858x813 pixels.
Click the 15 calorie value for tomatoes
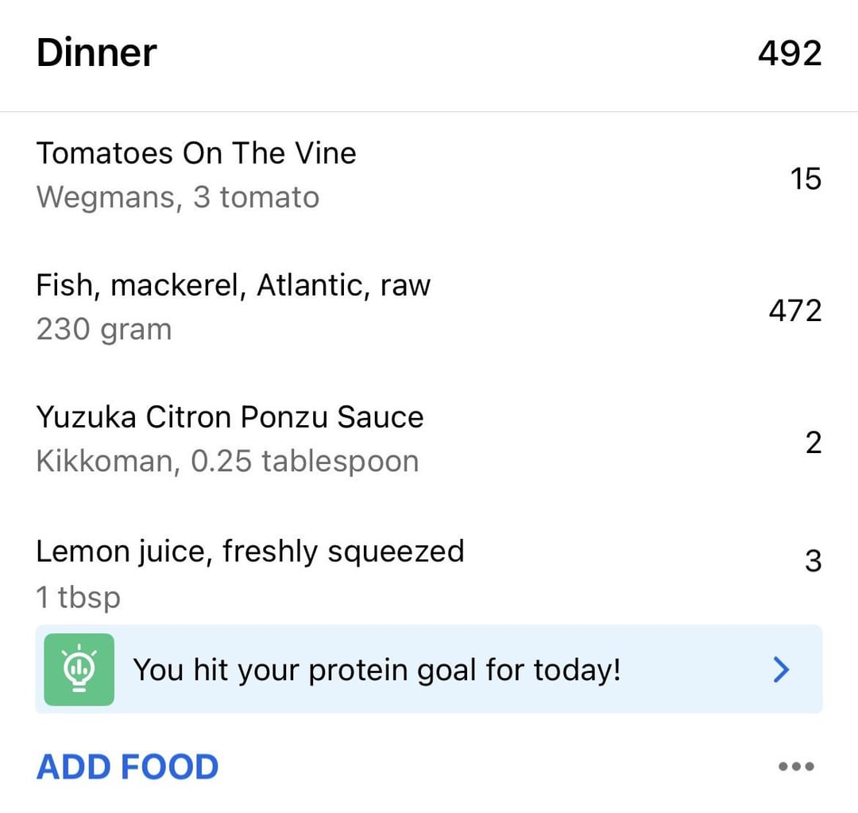[x=805, y=179]
